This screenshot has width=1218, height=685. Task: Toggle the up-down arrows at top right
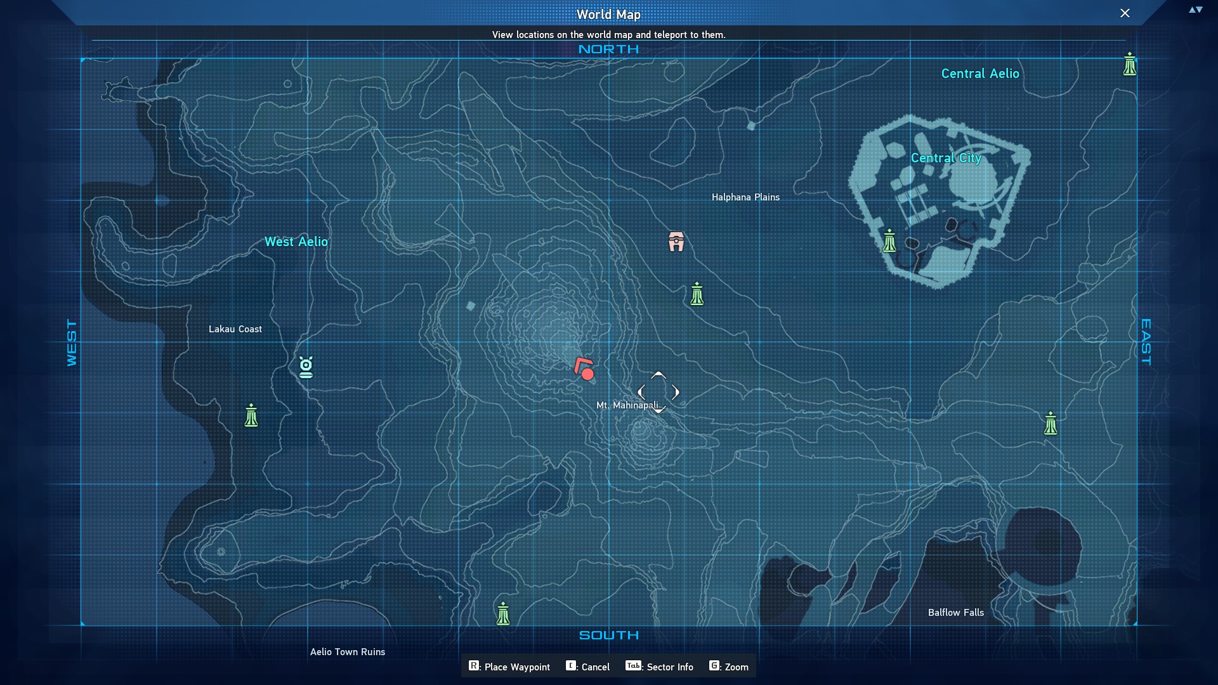(x=1196, y=10)
